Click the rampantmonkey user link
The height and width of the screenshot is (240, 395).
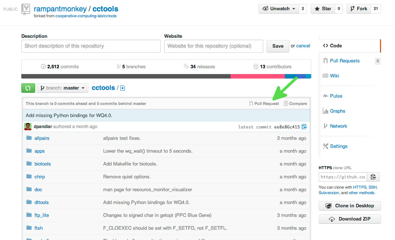pyautogui.click(x=60, y=9)
